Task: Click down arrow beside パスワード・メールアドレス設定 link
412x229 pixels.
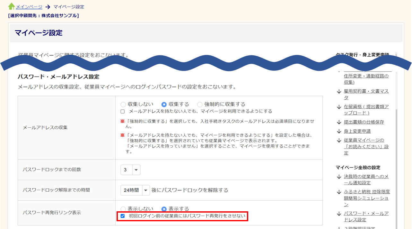Action: click(339, 214)
